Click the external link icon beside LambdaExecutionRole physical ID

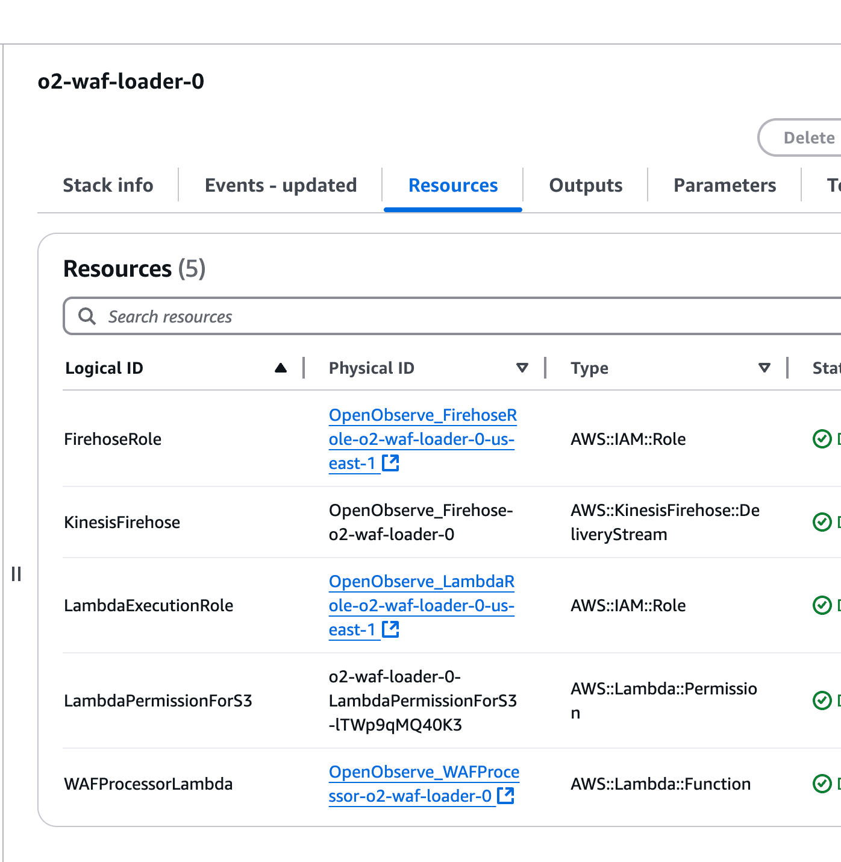(391, 629)
